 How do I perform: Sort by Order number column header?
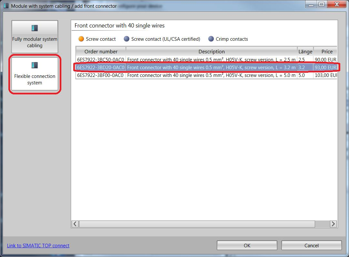(101, 51)
